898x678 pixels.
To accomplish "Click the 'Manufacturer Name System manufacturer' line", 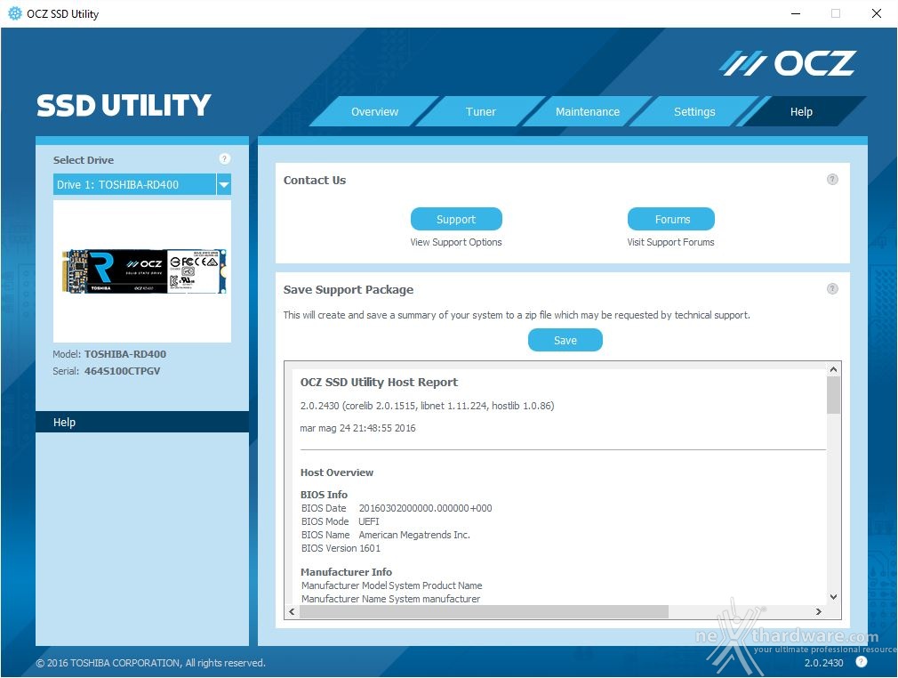I will [x=390, y=598].
